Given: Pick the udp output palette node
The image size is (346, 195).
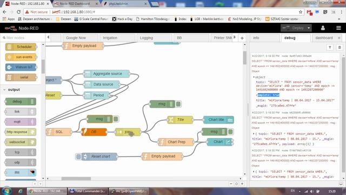Looking at the screenshot, I should click(21, 162).
